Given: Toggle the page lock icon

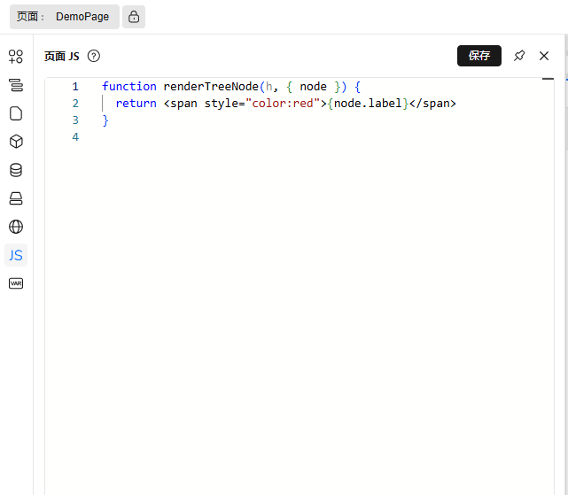Looking at the screenshot, I should point(134,17).
